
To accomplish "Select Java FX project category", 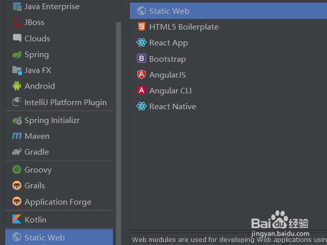I will click(x=38, y=70).
